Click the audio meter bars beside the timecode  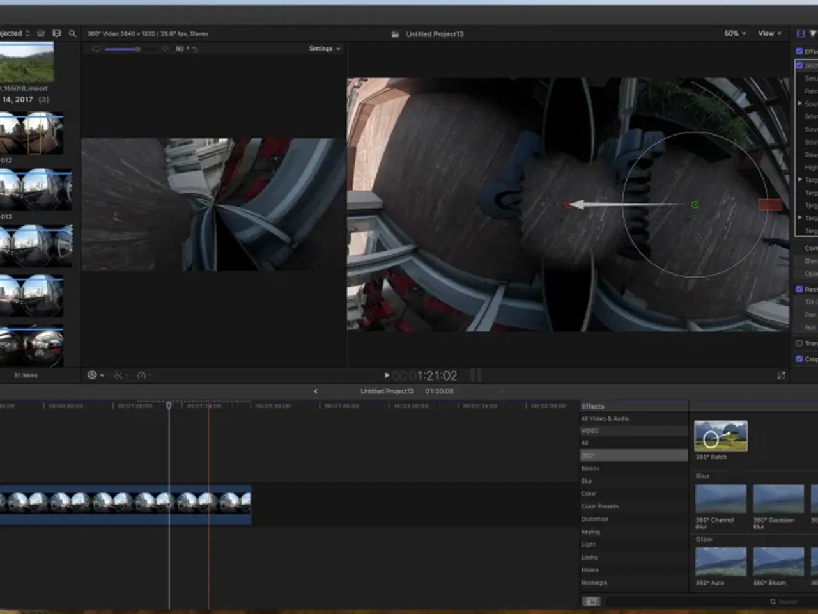(x=476, y=375)
